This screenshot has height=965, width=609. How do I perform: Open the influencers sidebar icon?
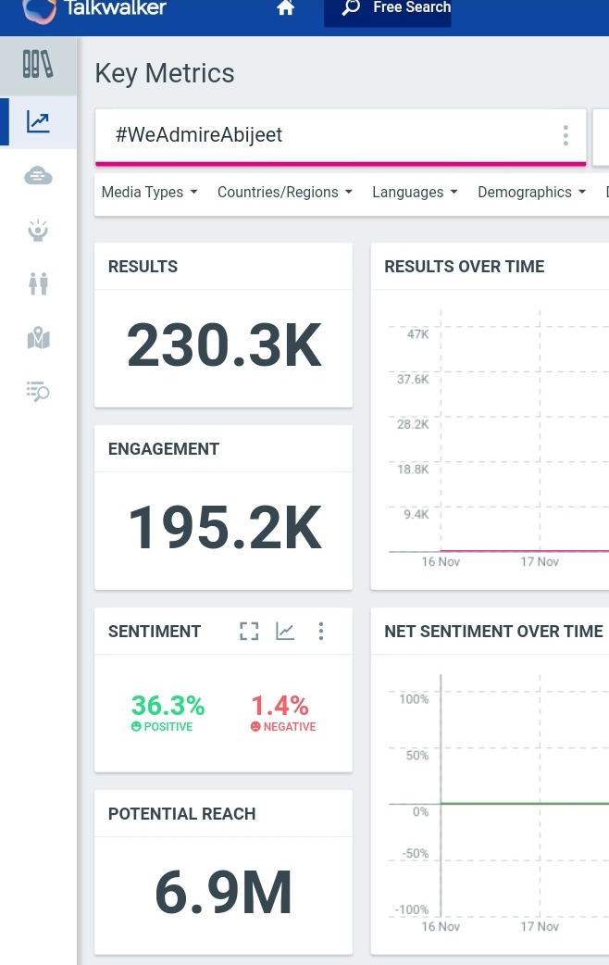(x=38, y=231)
